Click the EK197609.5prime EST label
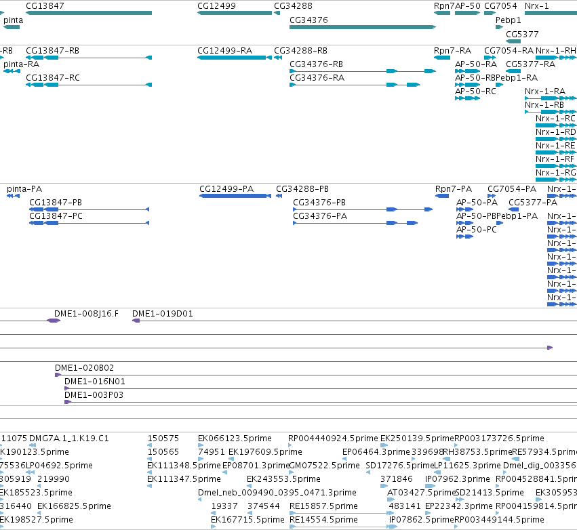 click(265, 452)
